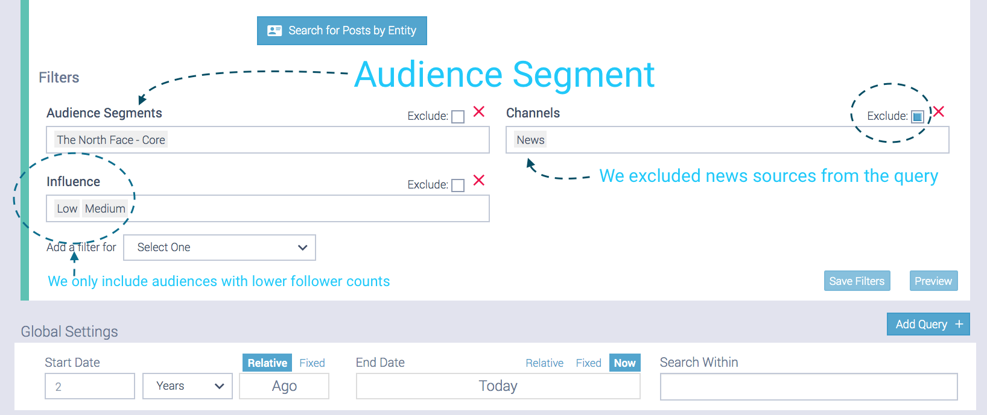Remove The North Face - Core segment tag
The width and height of the screenshot is (987, 415).
tap(110, 139)
